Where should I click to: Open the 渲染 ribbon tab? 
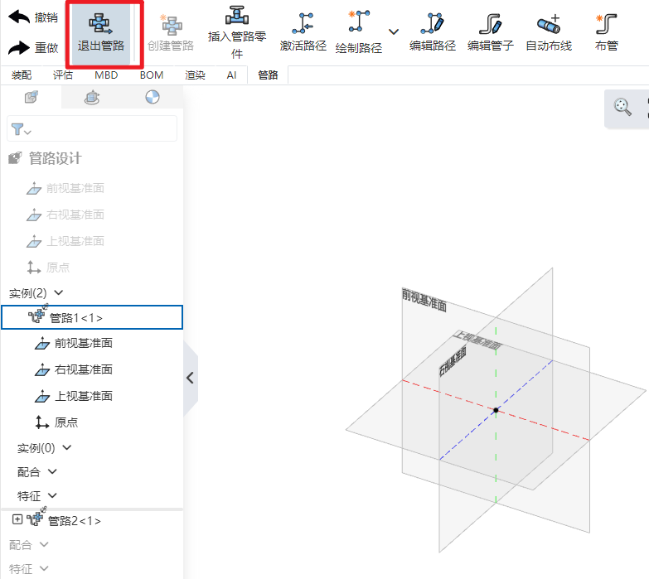tap(195, 75)
